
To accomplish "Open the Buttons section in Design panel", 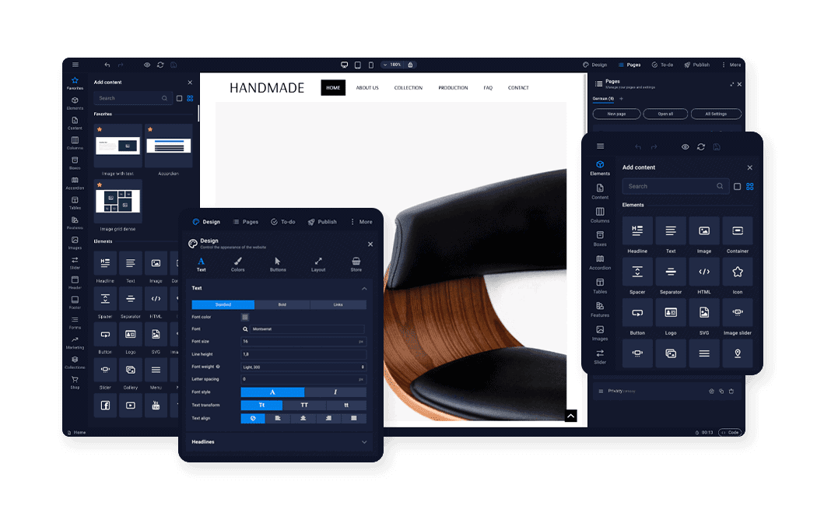I will (278, 265).
